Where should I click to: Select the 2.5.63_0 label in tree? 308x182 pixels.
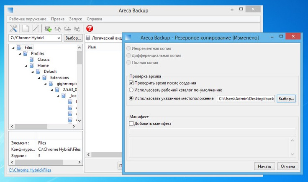[x=70, y=90]
